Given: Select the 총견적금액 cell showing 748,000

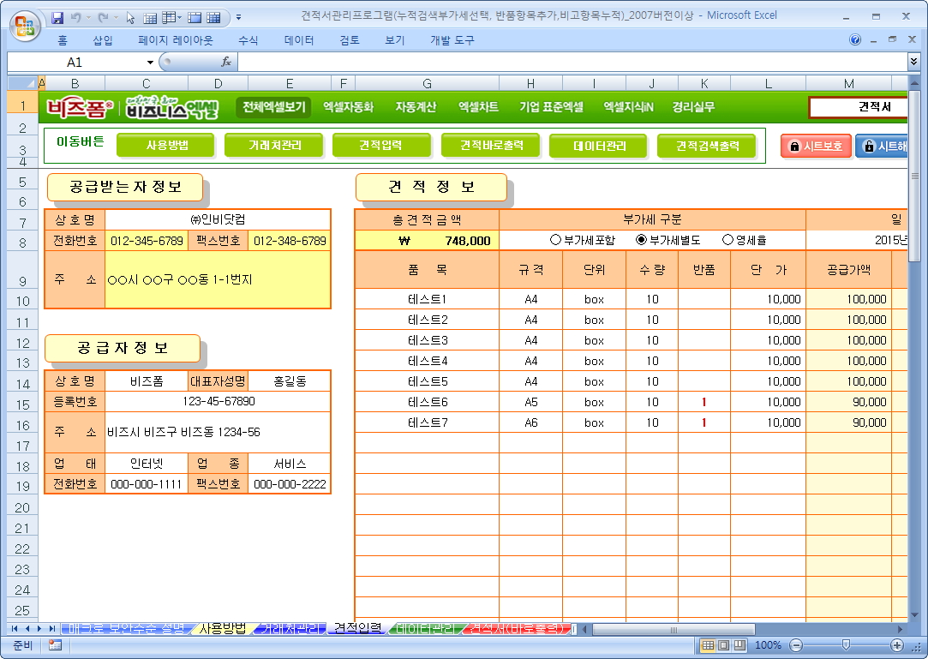Looking at the screenshot, I should pyautogui.click(x=427, y=241).
